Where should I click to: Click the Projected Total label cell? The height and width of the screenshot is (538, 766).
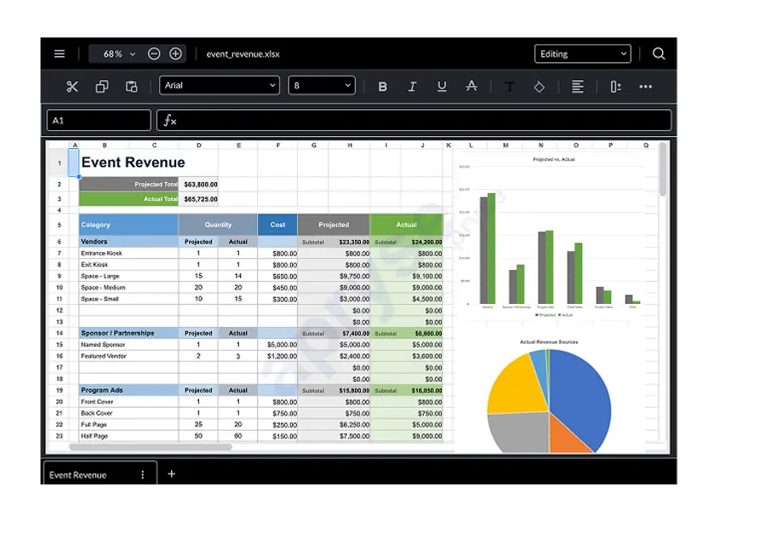coord(129,184)
